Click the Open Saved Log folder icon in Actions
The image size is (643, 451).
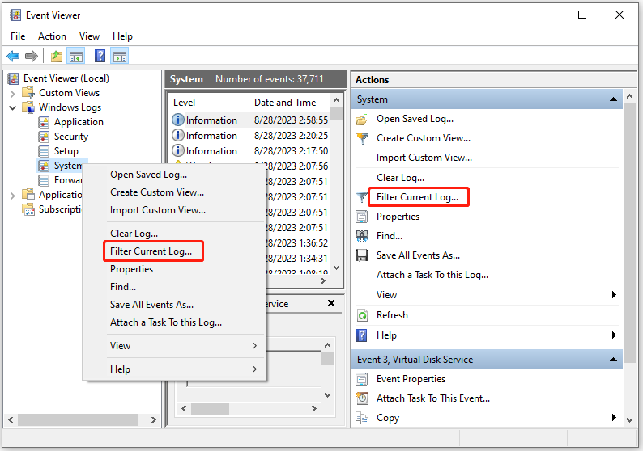pos(362,120)
